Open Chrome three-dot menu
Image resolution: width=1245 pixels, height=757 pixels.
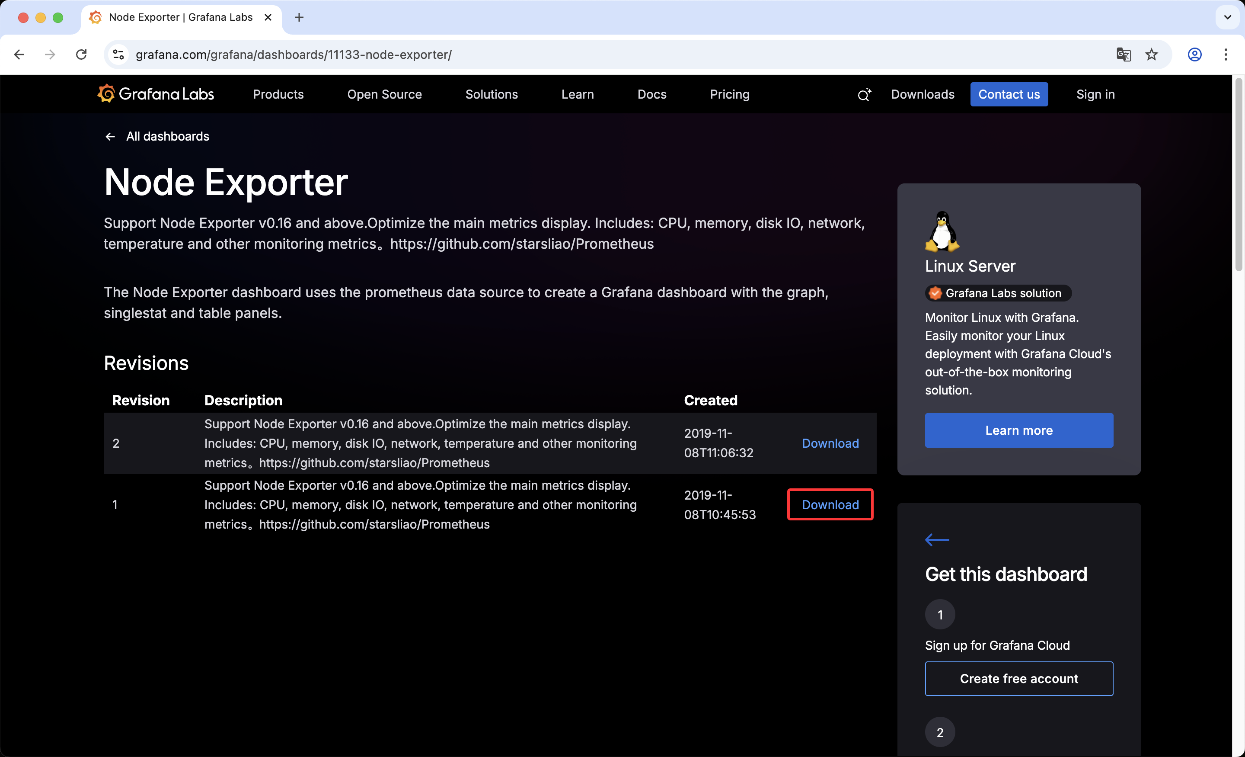1226,55
